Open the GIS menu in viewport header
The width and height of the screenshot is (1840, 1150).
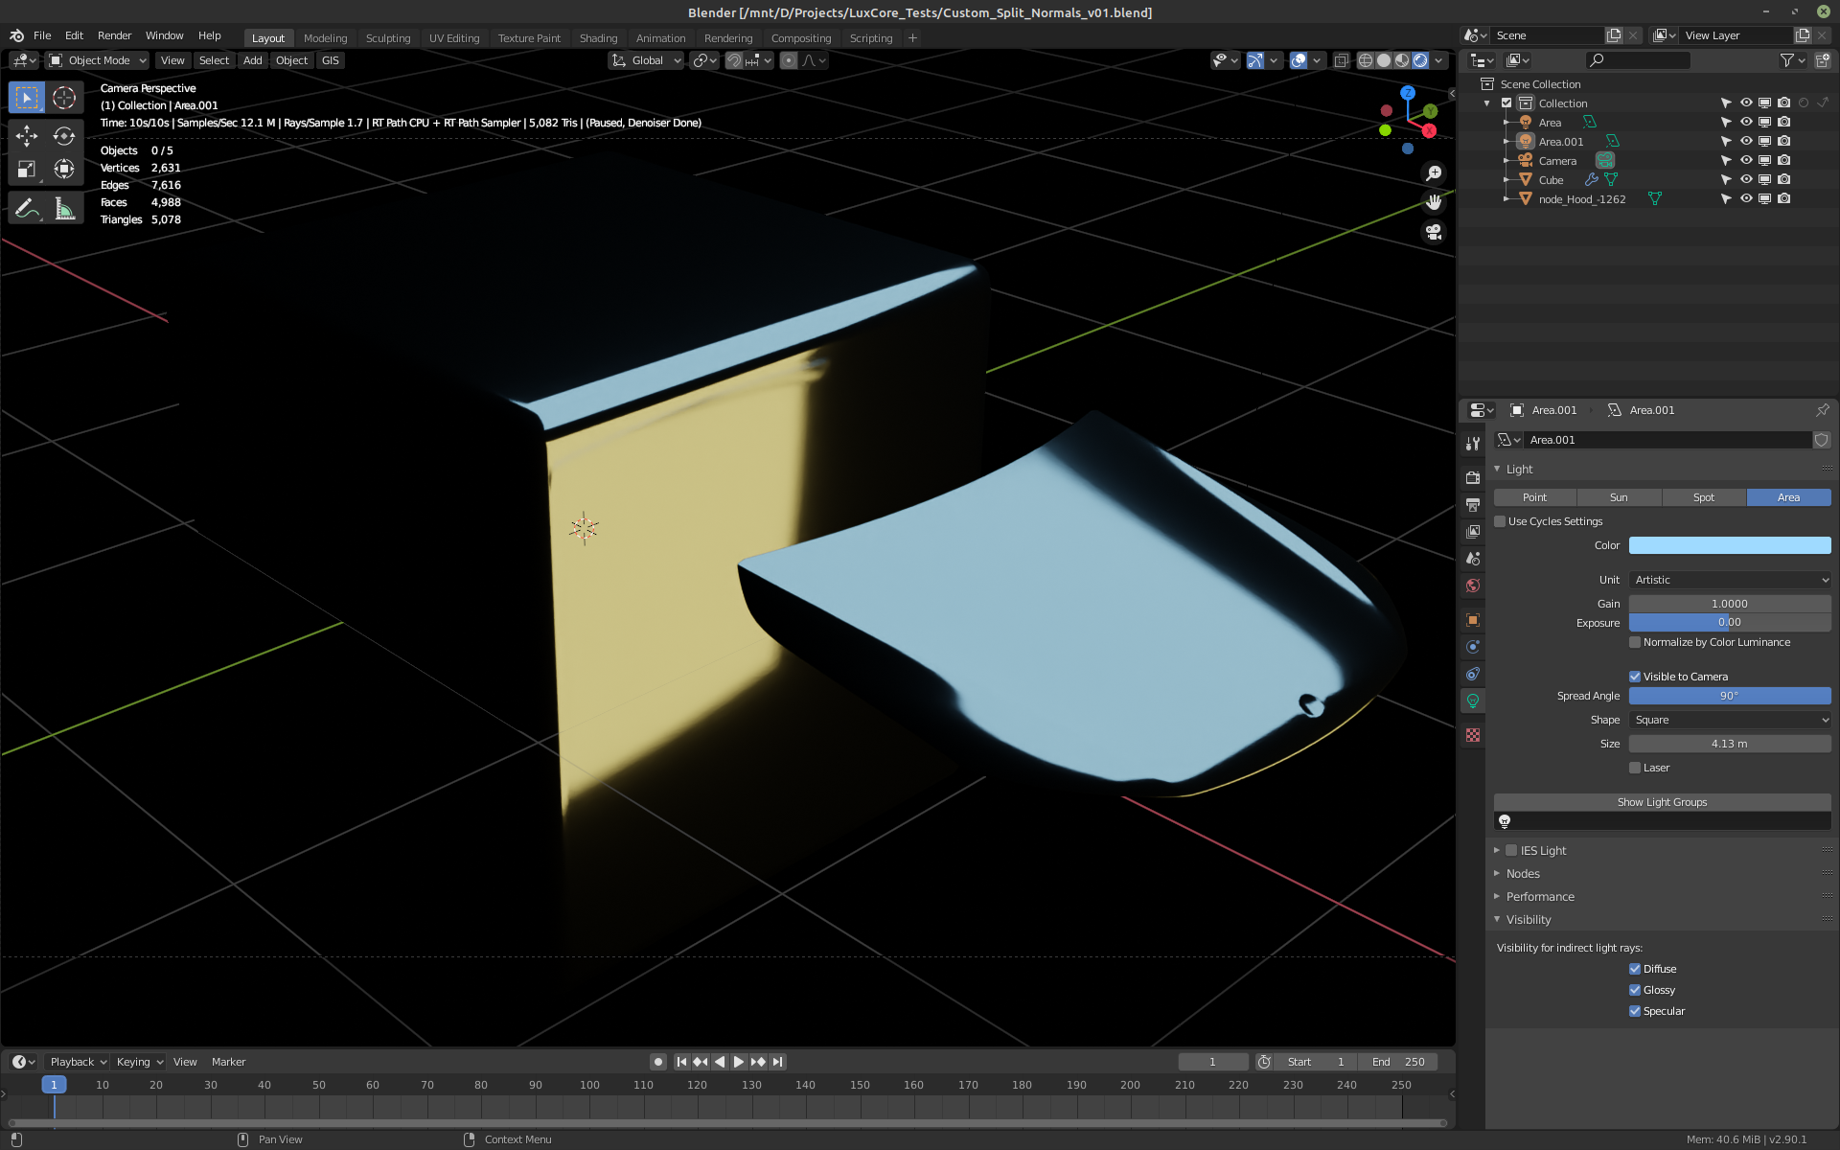[x=330, y=60]
